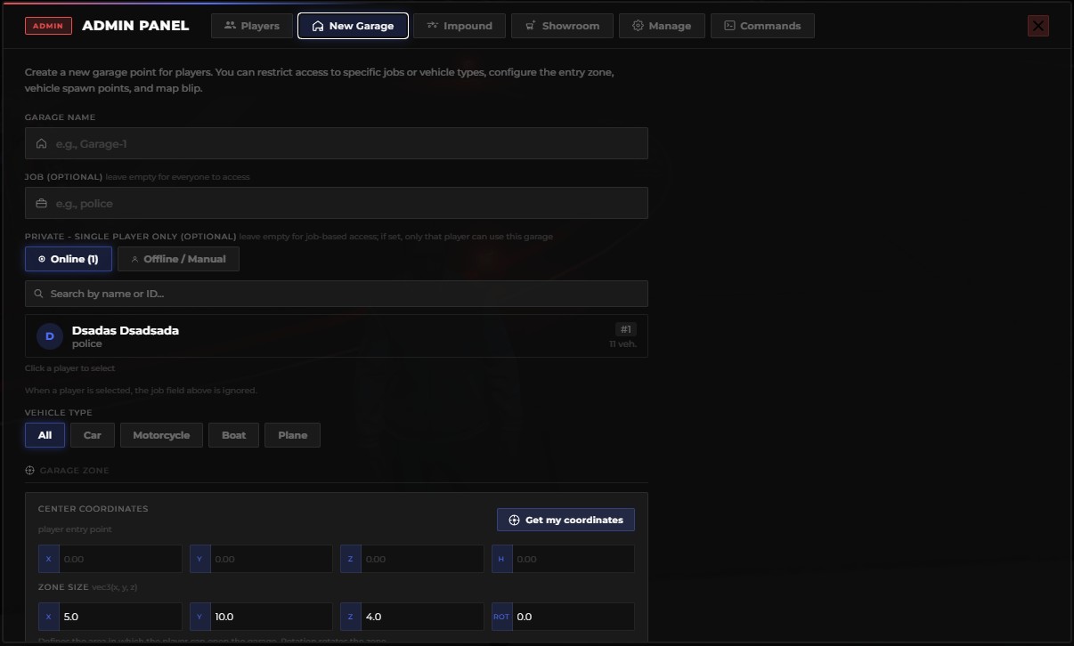Pick the Plane vehicle type
This screenshot has height=646, width=1074.
[292, 435]
